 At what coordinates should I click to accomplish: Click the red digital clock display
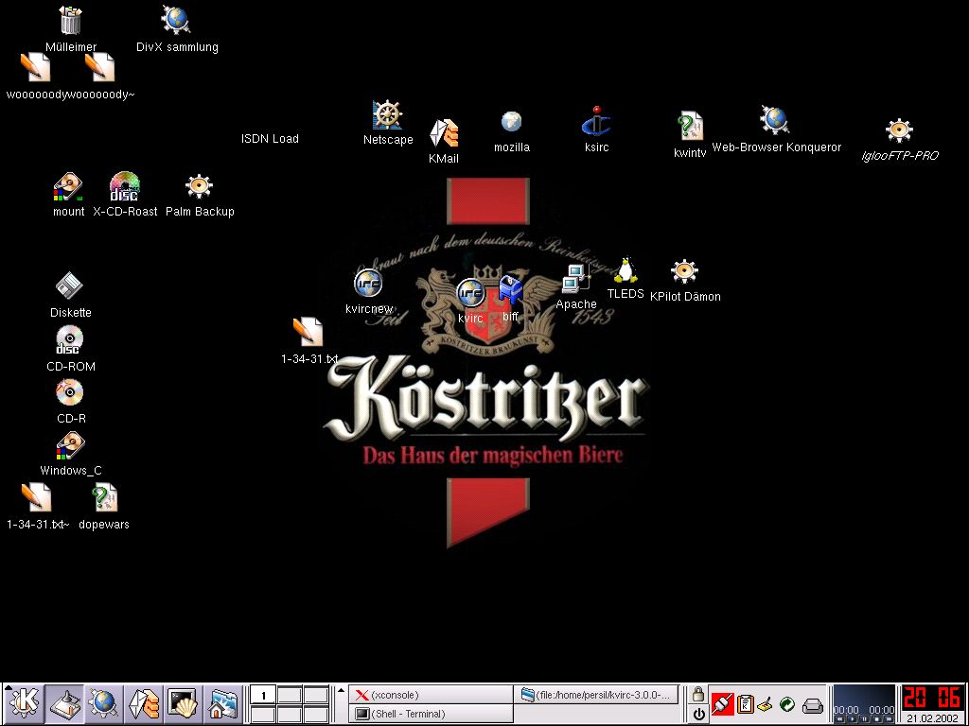pos(932,698)
